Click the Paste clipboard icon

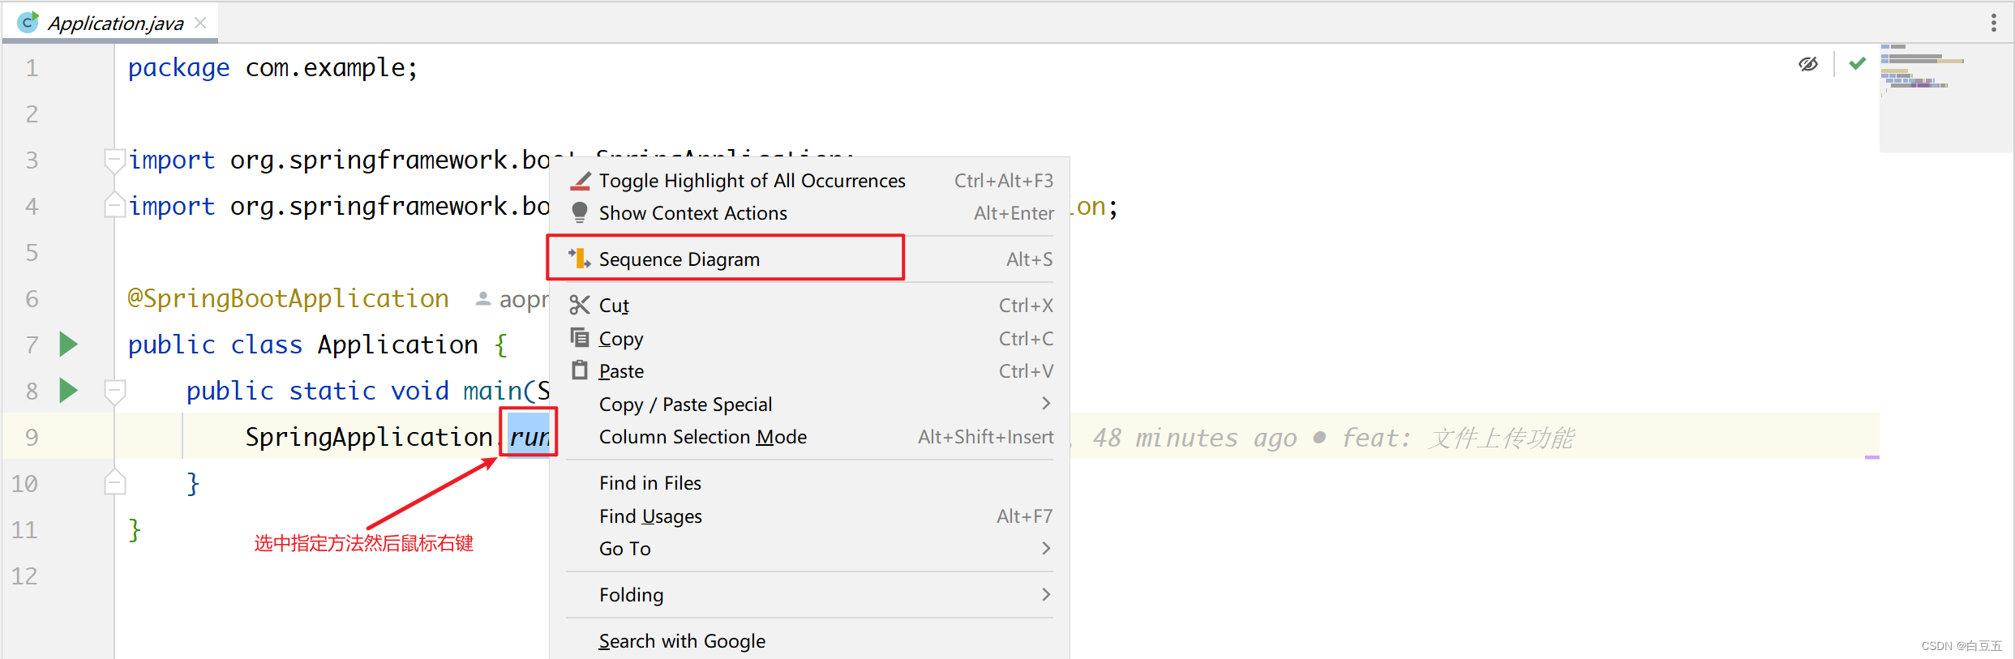coord(579,370)
